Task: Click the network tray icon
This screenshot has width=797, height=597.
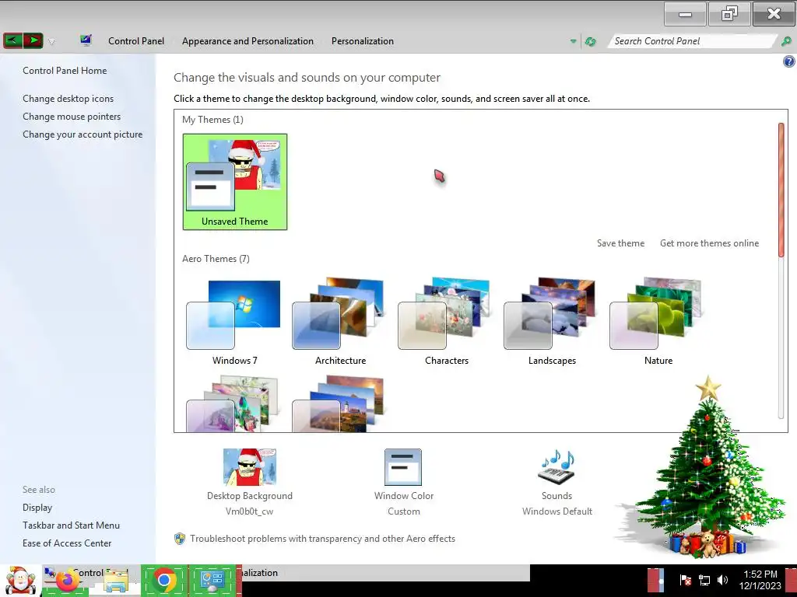Action: click(704, 580)
